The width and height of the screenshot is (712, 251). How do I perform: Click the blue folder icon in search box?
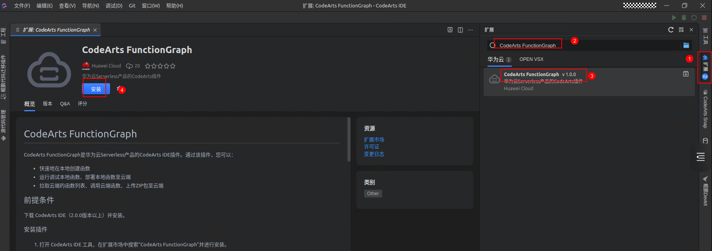tap(686, 45)
